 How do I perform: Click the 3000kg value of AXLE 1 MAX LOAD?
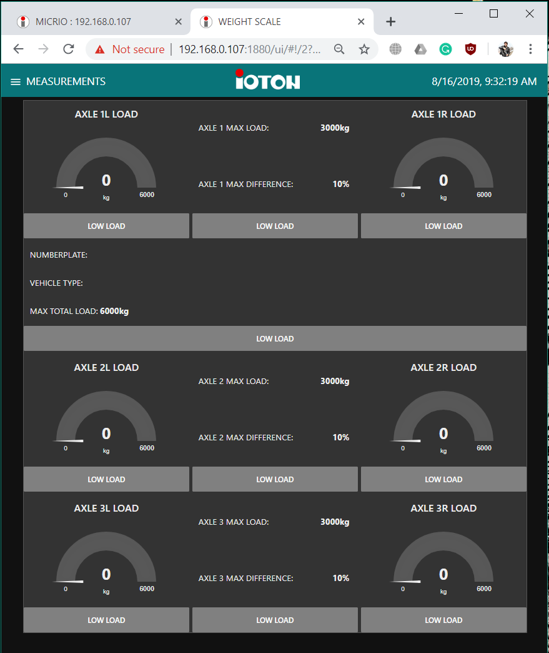pyautogui.click(x=335, y=128)
